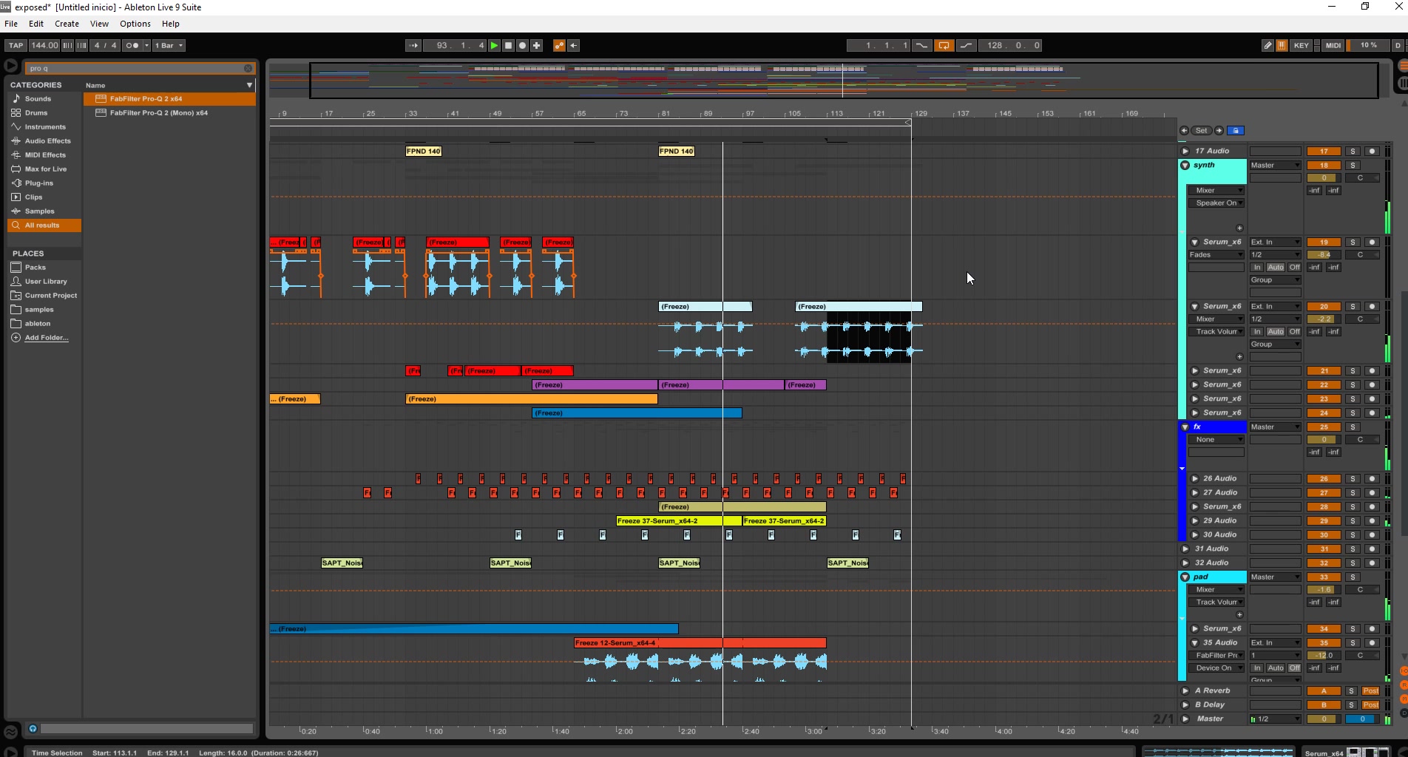Open the Help menu

(x=171, y=24)
